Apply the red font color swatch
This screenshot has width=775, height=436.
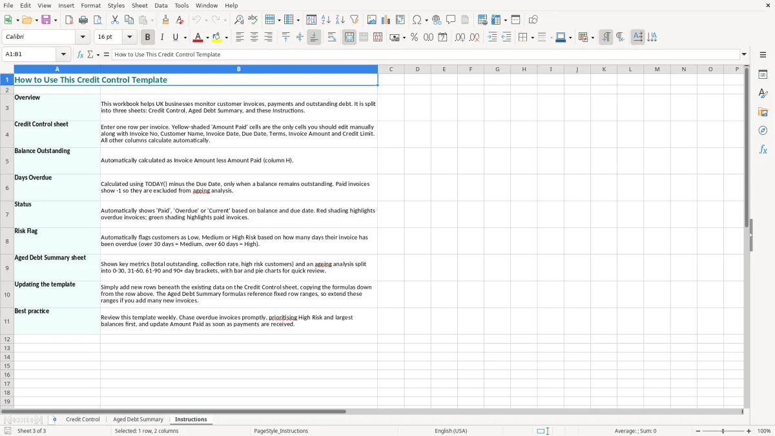click(198, 37)
